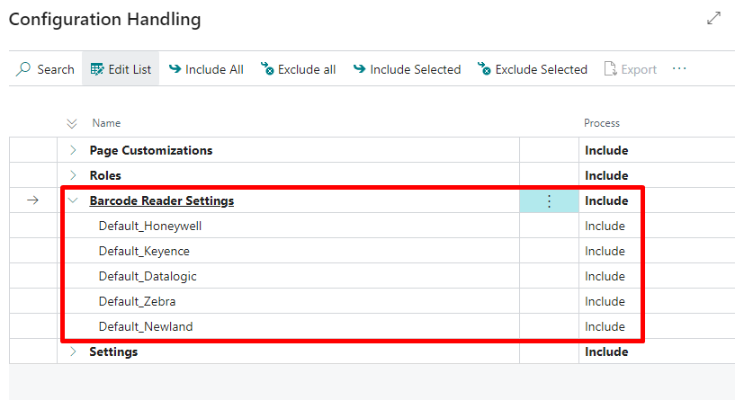This screenshot has width=735, height=400.
Task: Open the Barcode Reader Settings link
Action: [162, 200]
